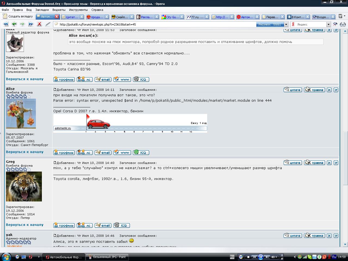The height and width of the screenshot is (261, 348).
Task: Open ICQ contact for Alise's post
Action: pyautogui.click(x=141, y=153)
